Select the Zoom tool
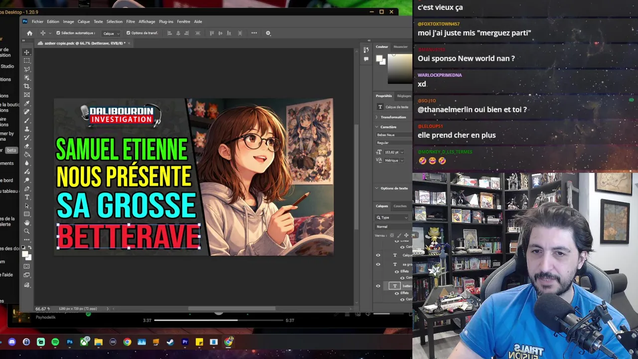Viewport: 638px width, 359px height. [27, 231]
